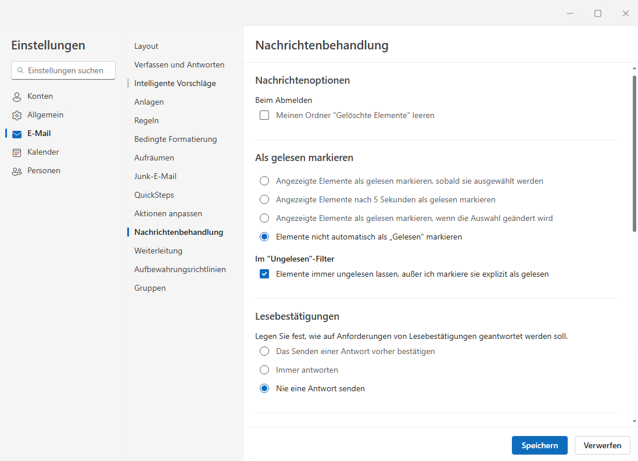Screen dimensions: 638x461
Task: Go to Bedingte Formatierung settings
Action: [175, 139]
